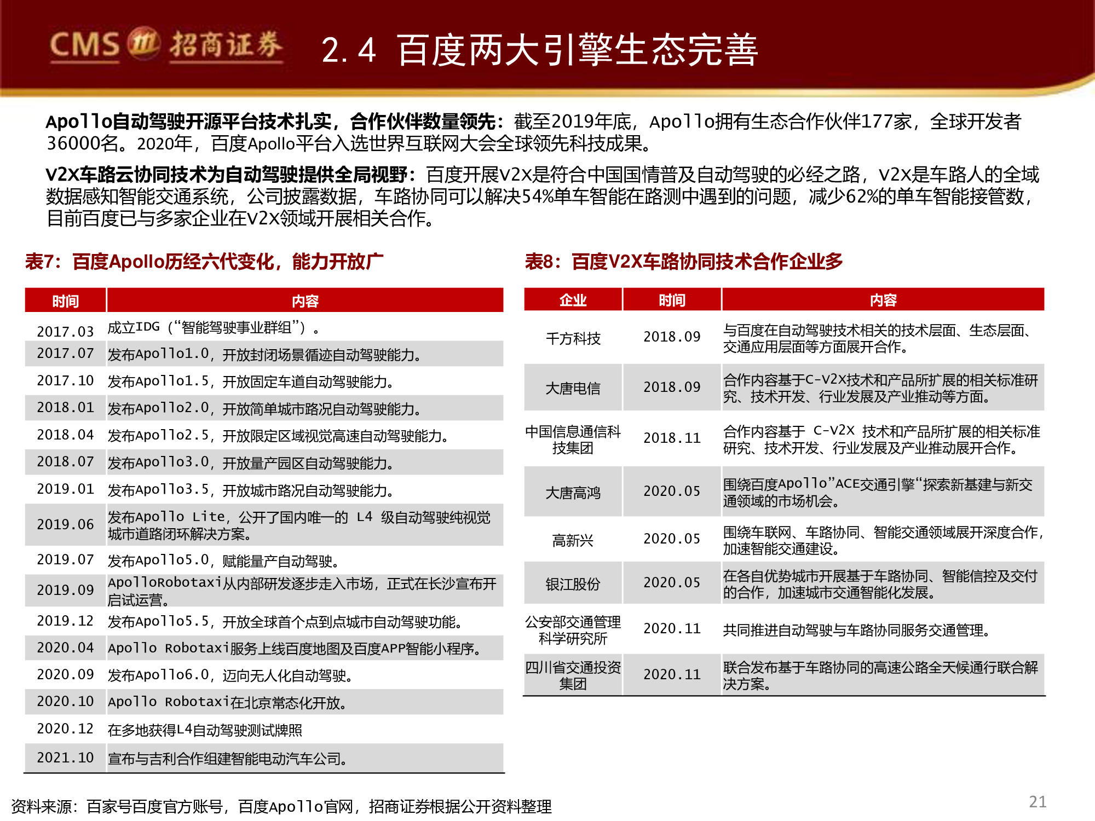Select the 公安部交通管理科学研究所 cell
This screenshot has width=1095, height=821.
[x=573, y=630]
